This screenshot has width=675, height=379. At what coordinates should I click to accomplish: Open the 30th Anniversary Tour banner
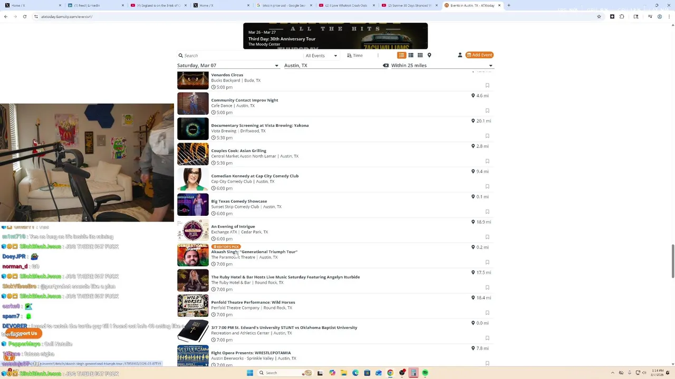pos(335,36)
